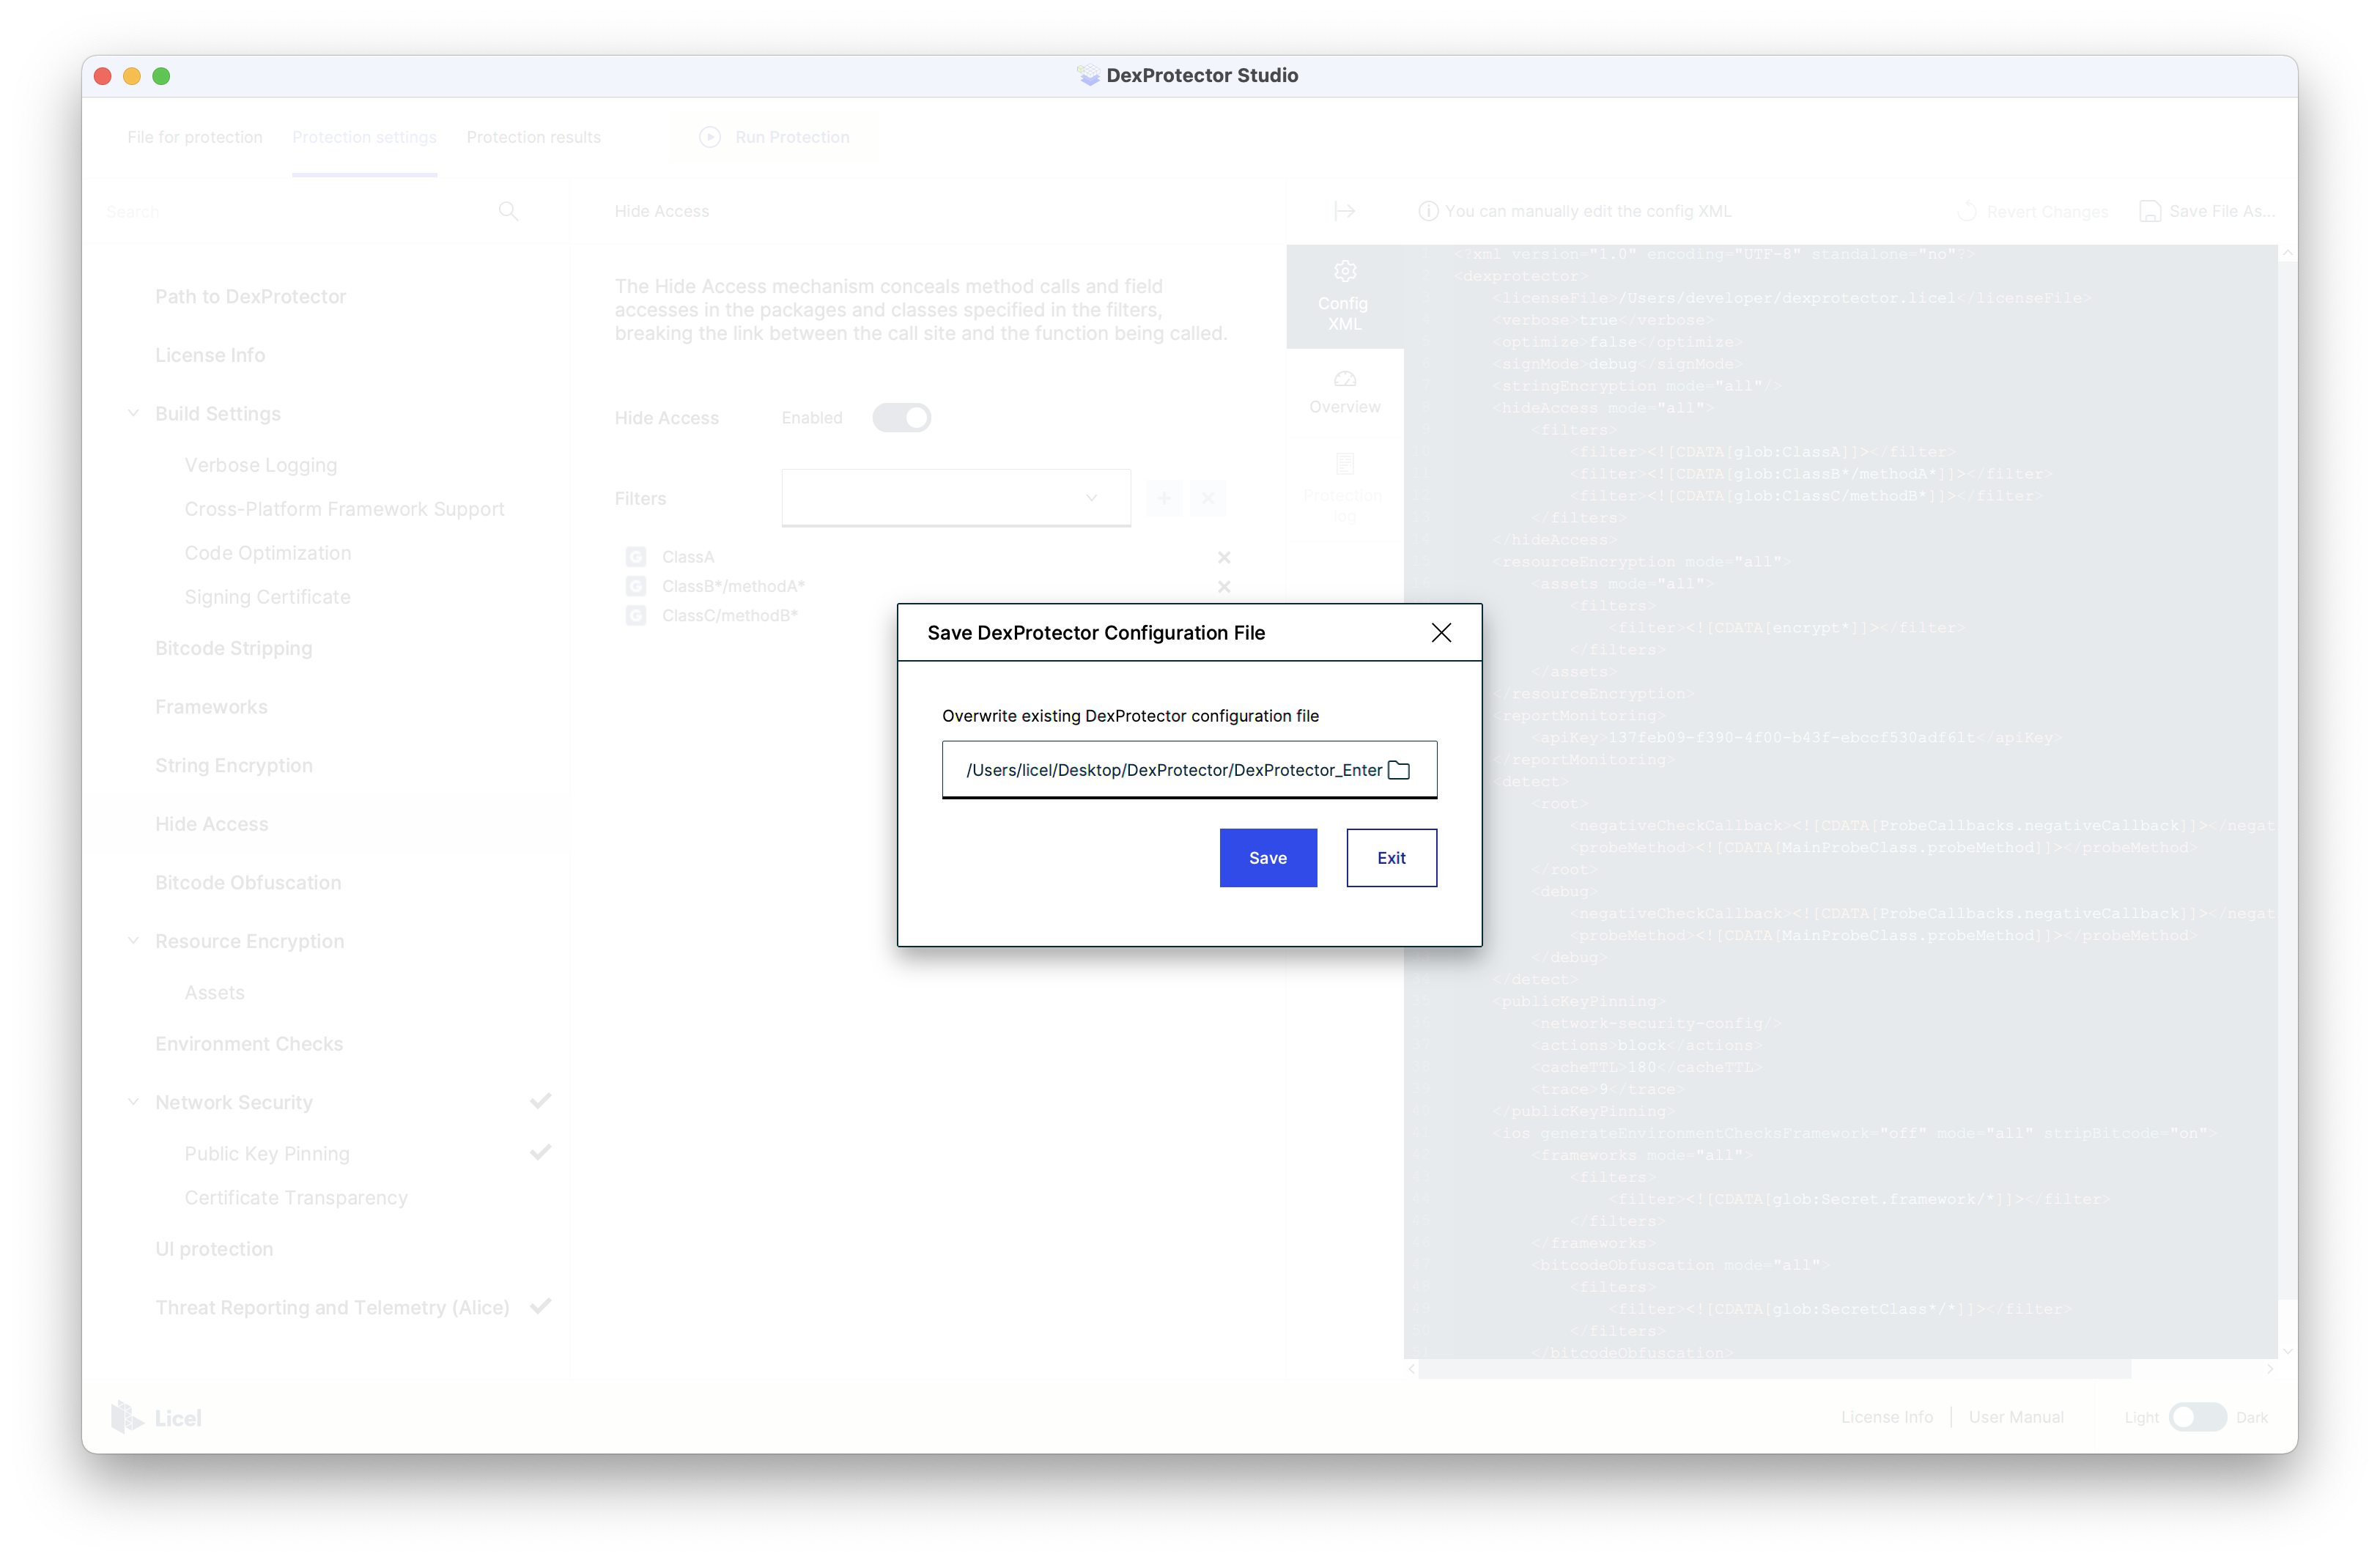2380x1562 pixels.
Task: Collapse Resource Encryption section
Action: point(133,940)
